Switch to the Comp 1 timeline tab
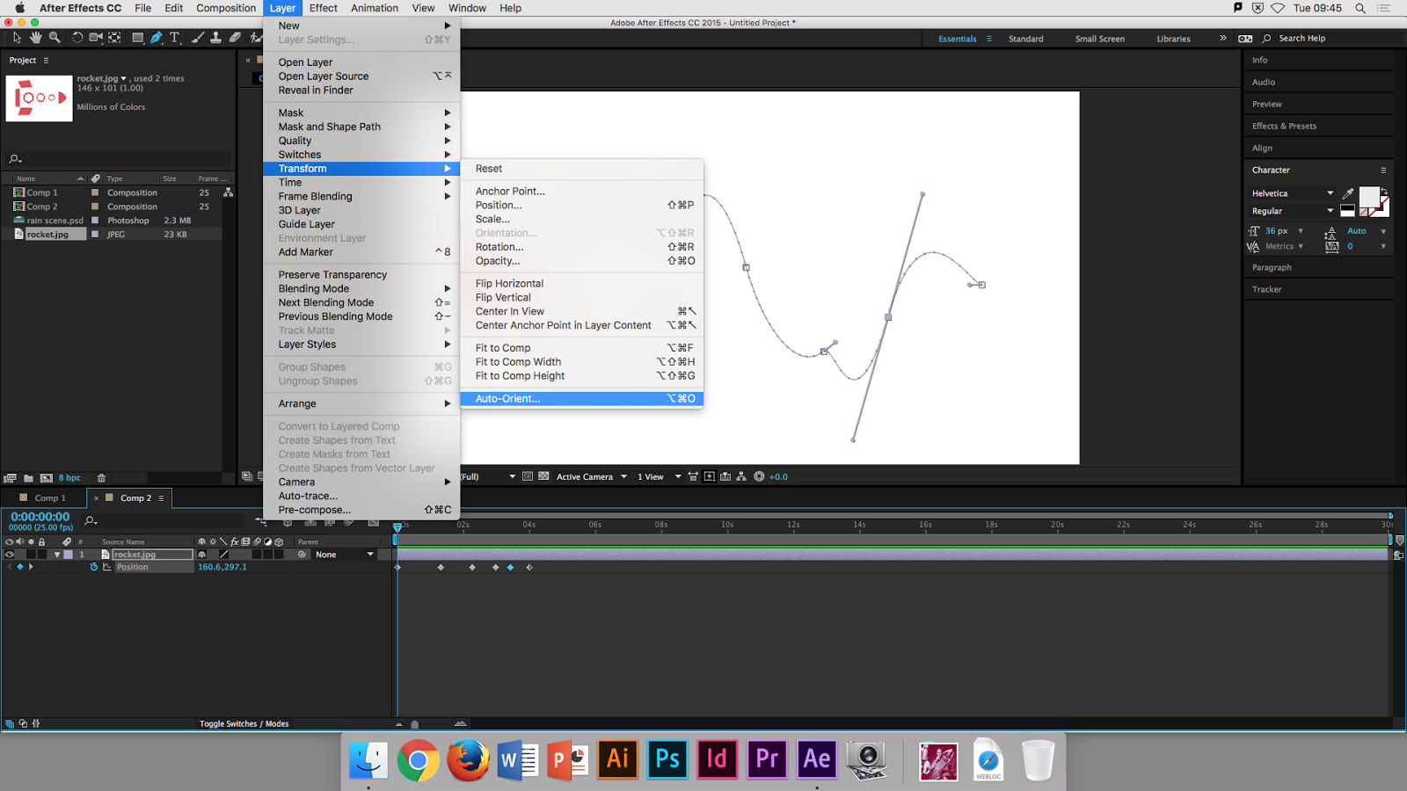Image resolution: width=1407 pixels, height=791 pixels. tap(47, 497)
